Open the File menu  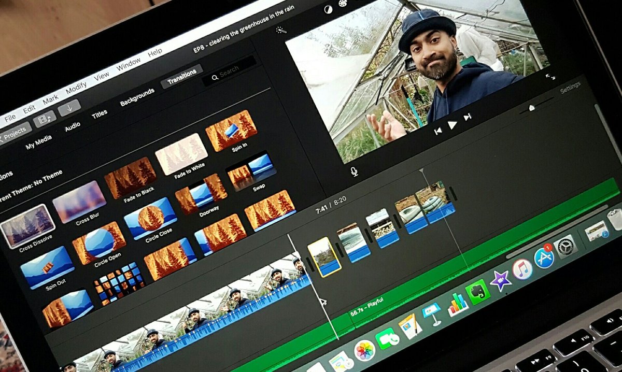(x=10, y=118)
